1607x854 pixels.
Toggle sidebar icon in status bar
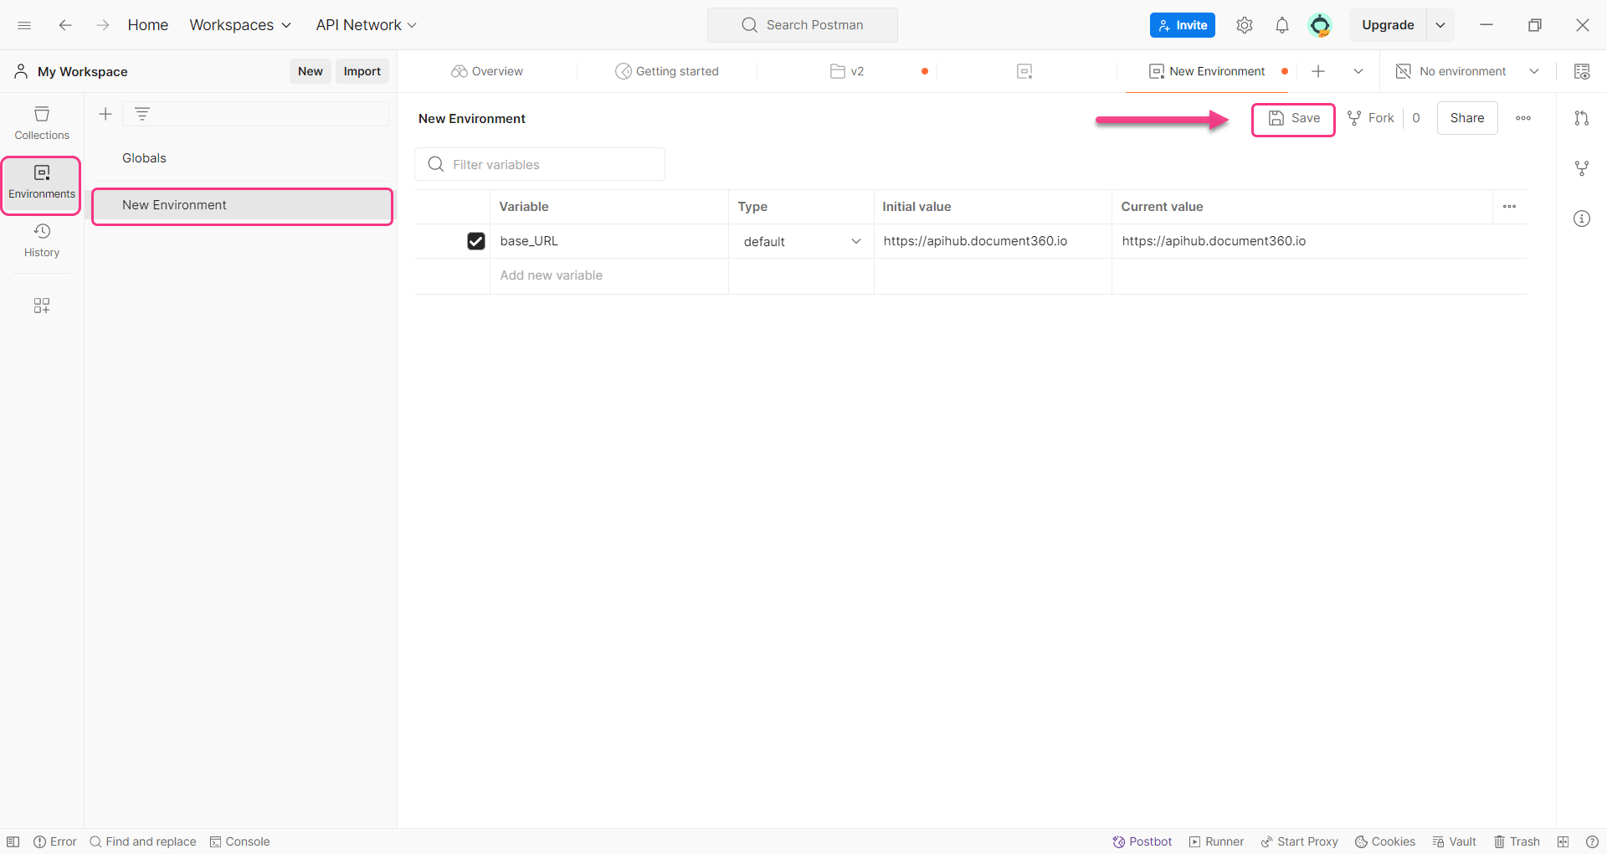(x=13, y=841)
